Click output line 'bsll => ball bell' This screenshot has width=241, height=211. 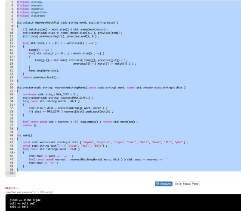[x=23, y=203]
